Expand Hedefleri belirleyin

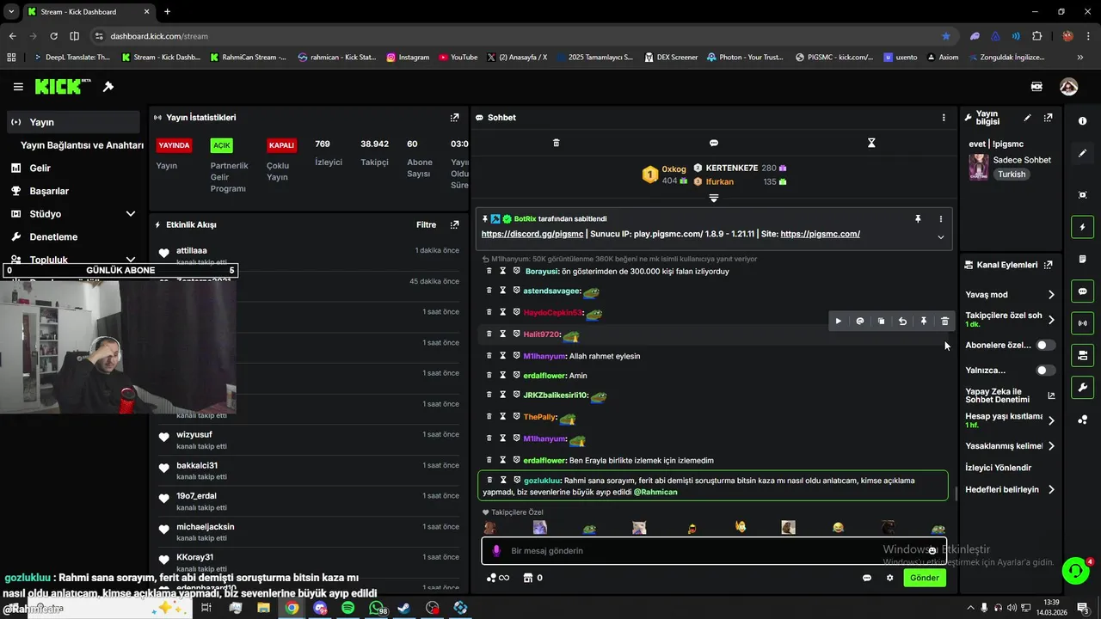pos(1051,490)
